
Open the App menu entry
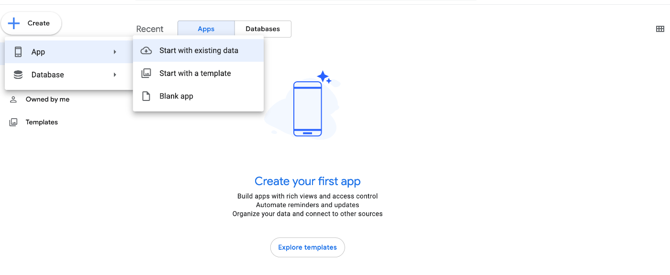coord(69,52)
